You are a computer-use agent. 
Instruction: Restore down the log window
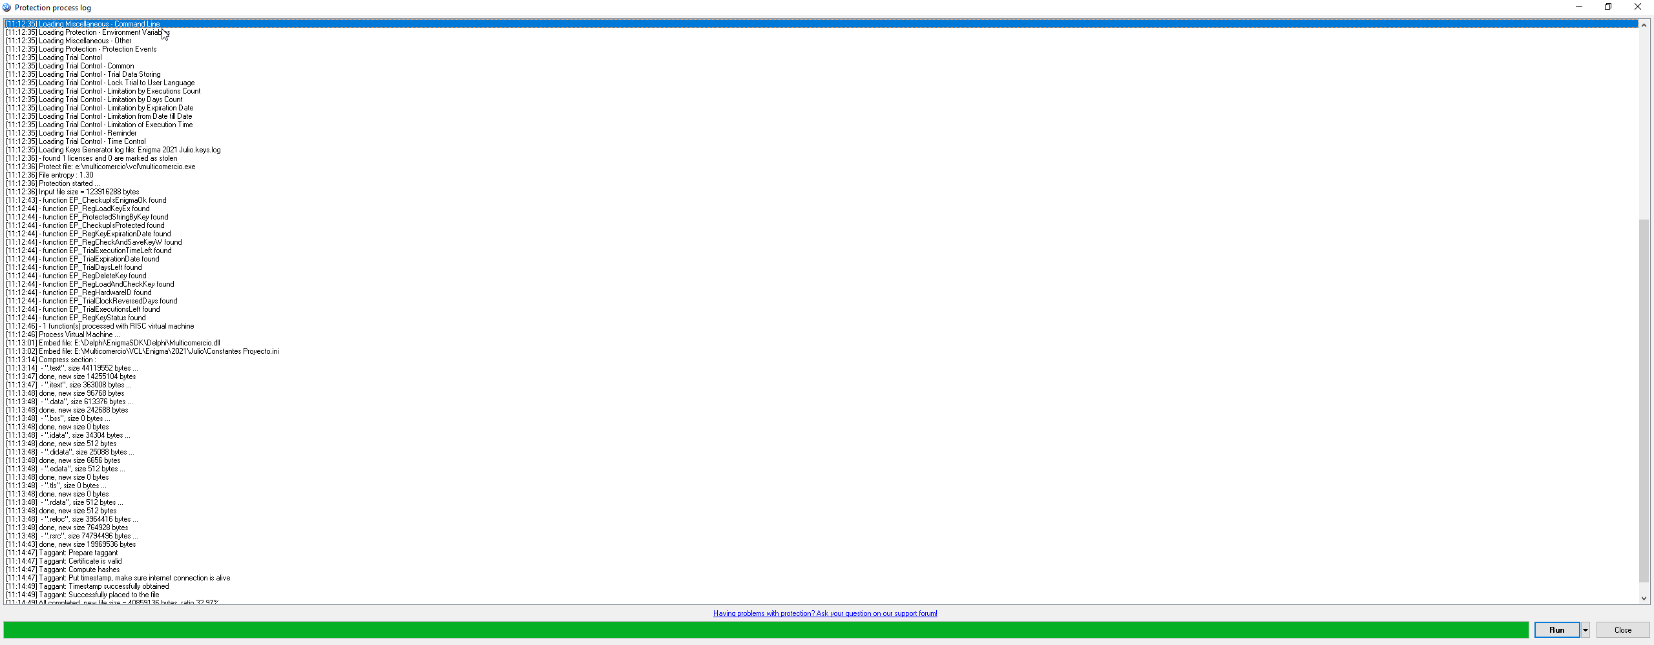1608,7
